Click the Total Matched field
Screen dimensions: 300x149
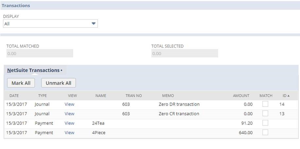pyautogui.click(x=40, y=54)
